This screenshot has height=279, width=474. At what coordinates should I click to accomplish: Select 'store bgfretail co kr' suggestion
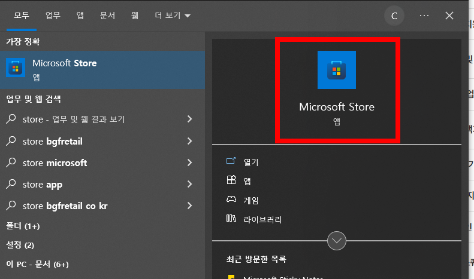tap(102, 206)
